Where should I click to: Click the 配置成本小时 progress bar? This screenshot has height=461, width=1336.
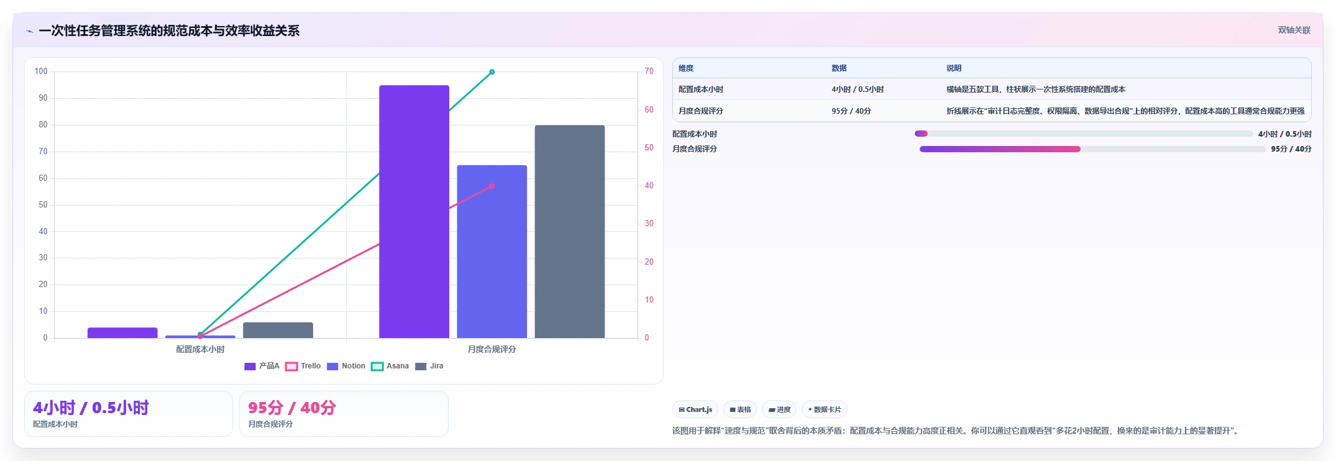pyautogui.click(x=1084, y=134)
